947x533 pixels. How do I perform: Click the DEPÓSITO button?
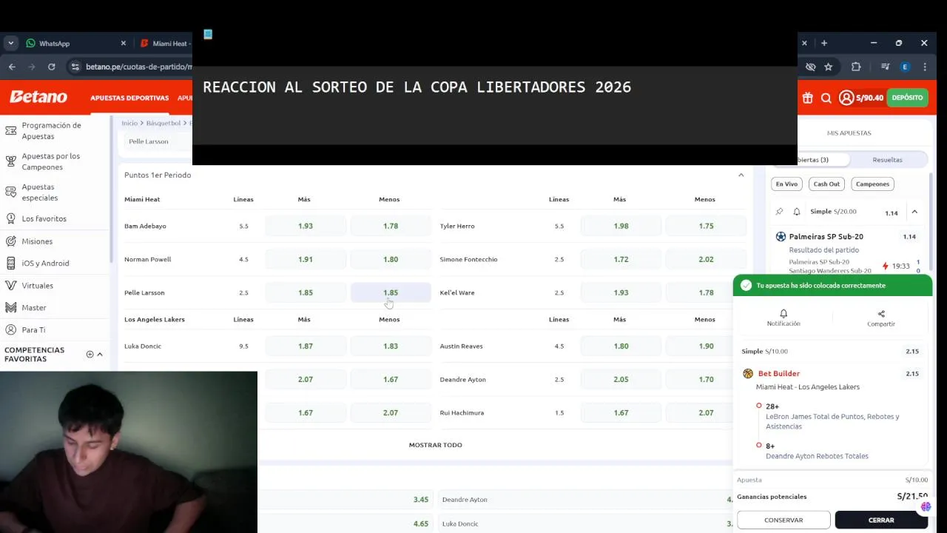[x=907, y=98]
